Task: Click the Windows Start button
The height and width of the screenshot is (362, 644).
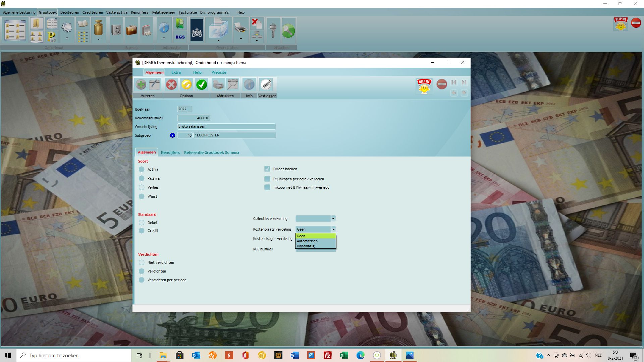Action: 8,355
